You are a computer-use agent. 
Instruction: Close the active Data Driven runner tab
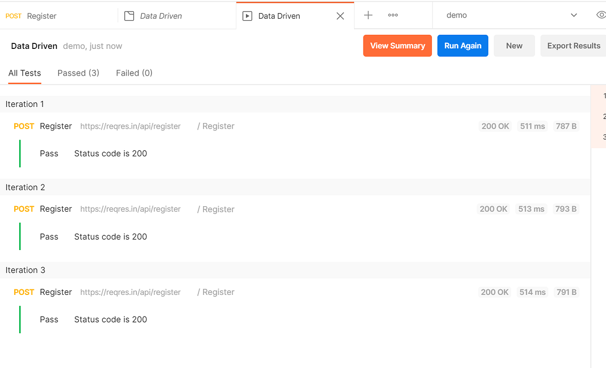click(340, 16)
